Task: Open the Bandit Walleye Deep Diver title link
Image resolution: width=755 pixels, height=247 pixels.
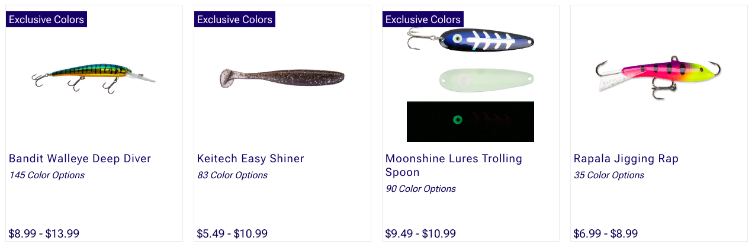Action: [x=80, y=159]
